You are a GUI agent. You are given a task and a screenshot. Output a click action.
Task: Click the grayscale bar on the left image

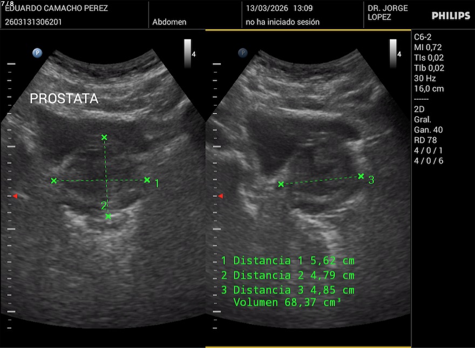pyautogui.click(x=187, y=53)
